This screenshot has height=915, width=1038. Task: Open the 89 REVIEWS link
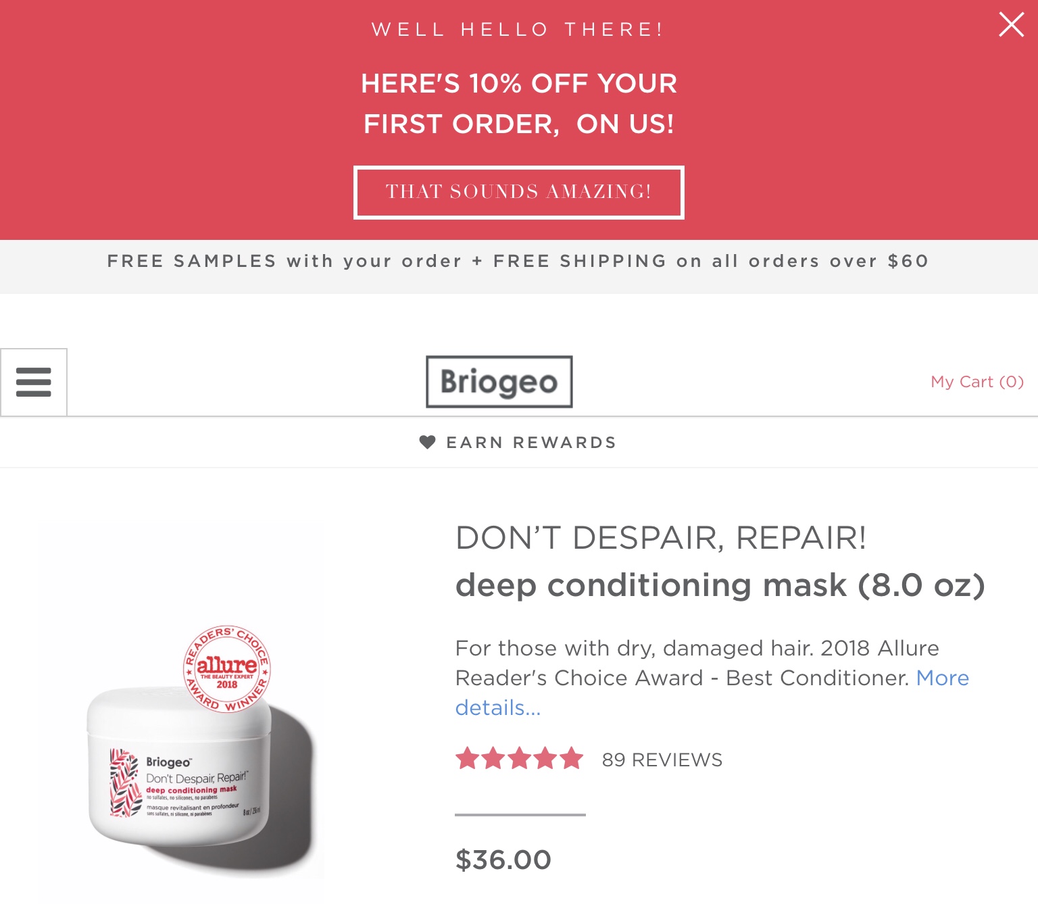(x=662, y=760)
